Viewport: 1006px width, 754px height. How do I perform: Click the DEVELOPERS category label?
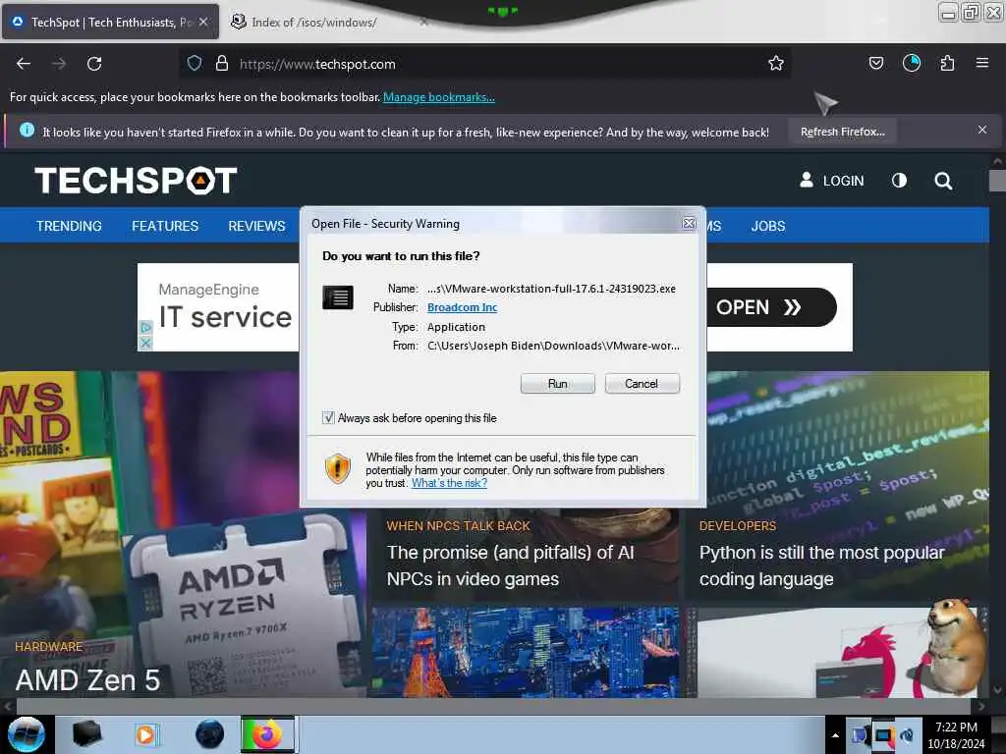click(738, 526)
